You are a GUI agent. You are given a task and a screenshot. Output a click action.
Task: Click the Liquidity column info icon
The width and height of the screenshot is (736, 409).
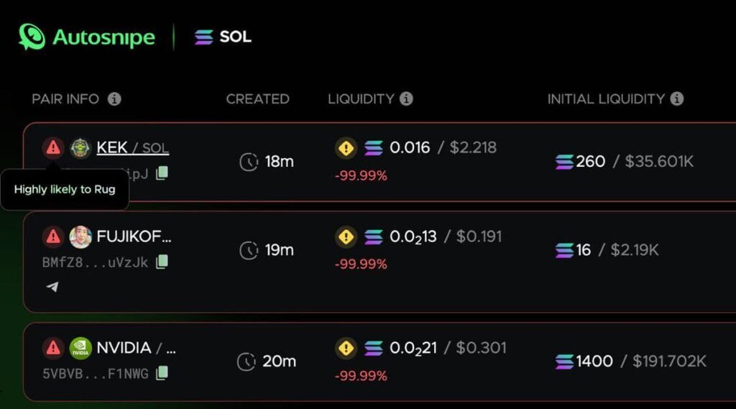pos(406,98)
